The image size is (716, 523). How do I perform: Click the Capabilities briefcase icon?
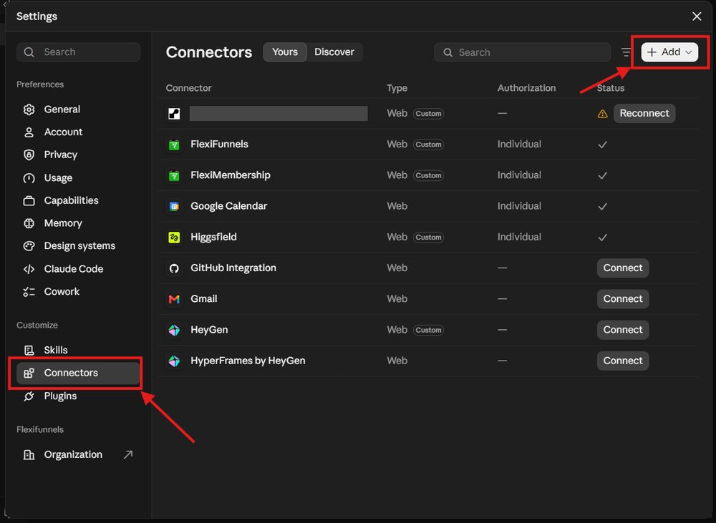pyautogui.click(x=29, y=201)
